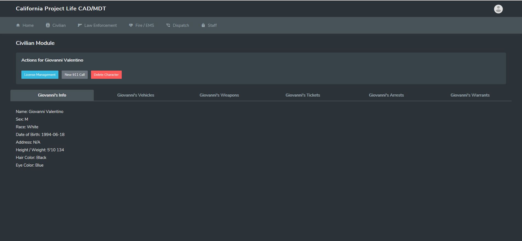Switch to Giovanni's Warrants tab
Viewport: 522px width, 241px height.
tap(470, 95)
